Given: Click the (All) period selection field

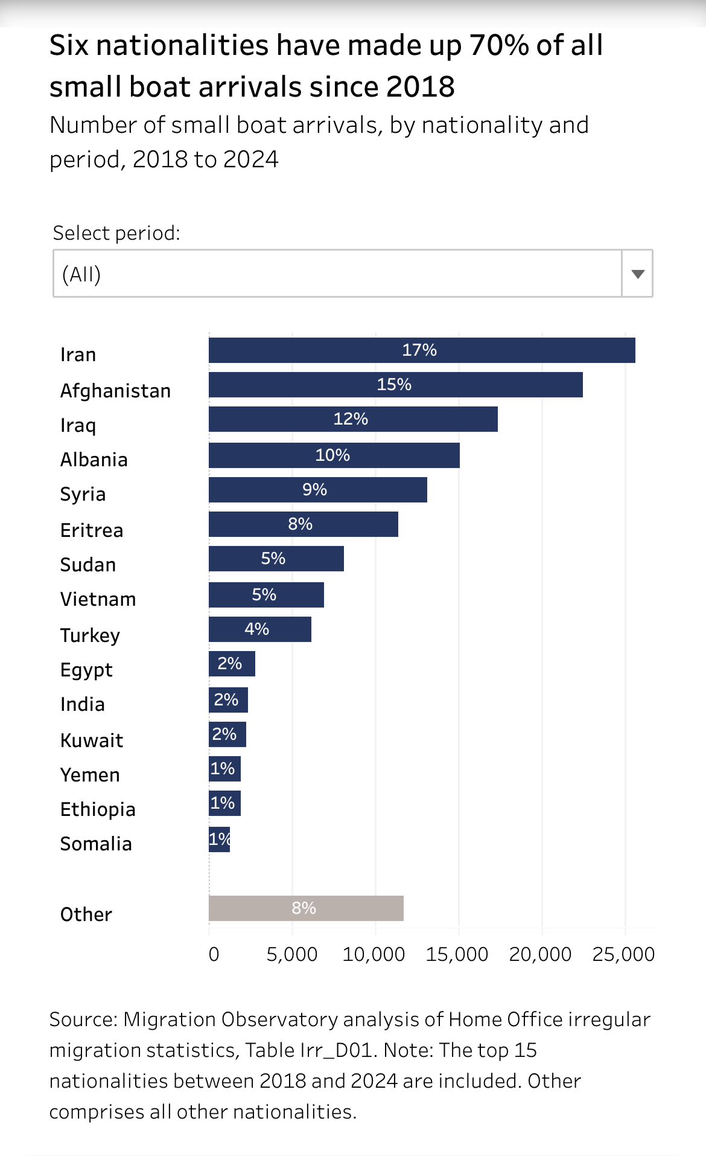Looking at the screenshot, I should [338, 274].
